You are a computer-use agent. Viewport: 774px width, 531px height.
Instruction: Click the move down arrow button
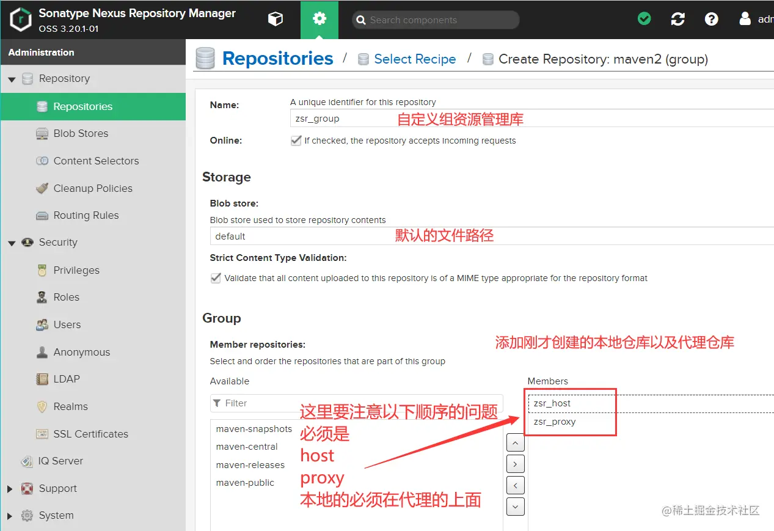tap(515, 507)
